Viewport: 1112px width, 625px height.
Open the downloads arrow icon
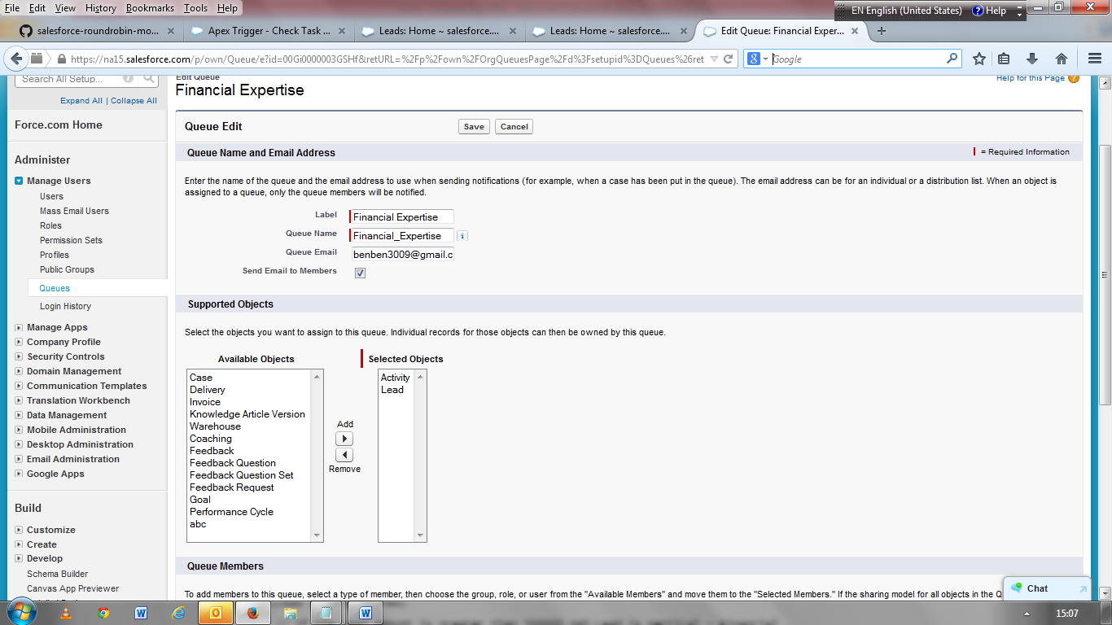coord(1032,59)
